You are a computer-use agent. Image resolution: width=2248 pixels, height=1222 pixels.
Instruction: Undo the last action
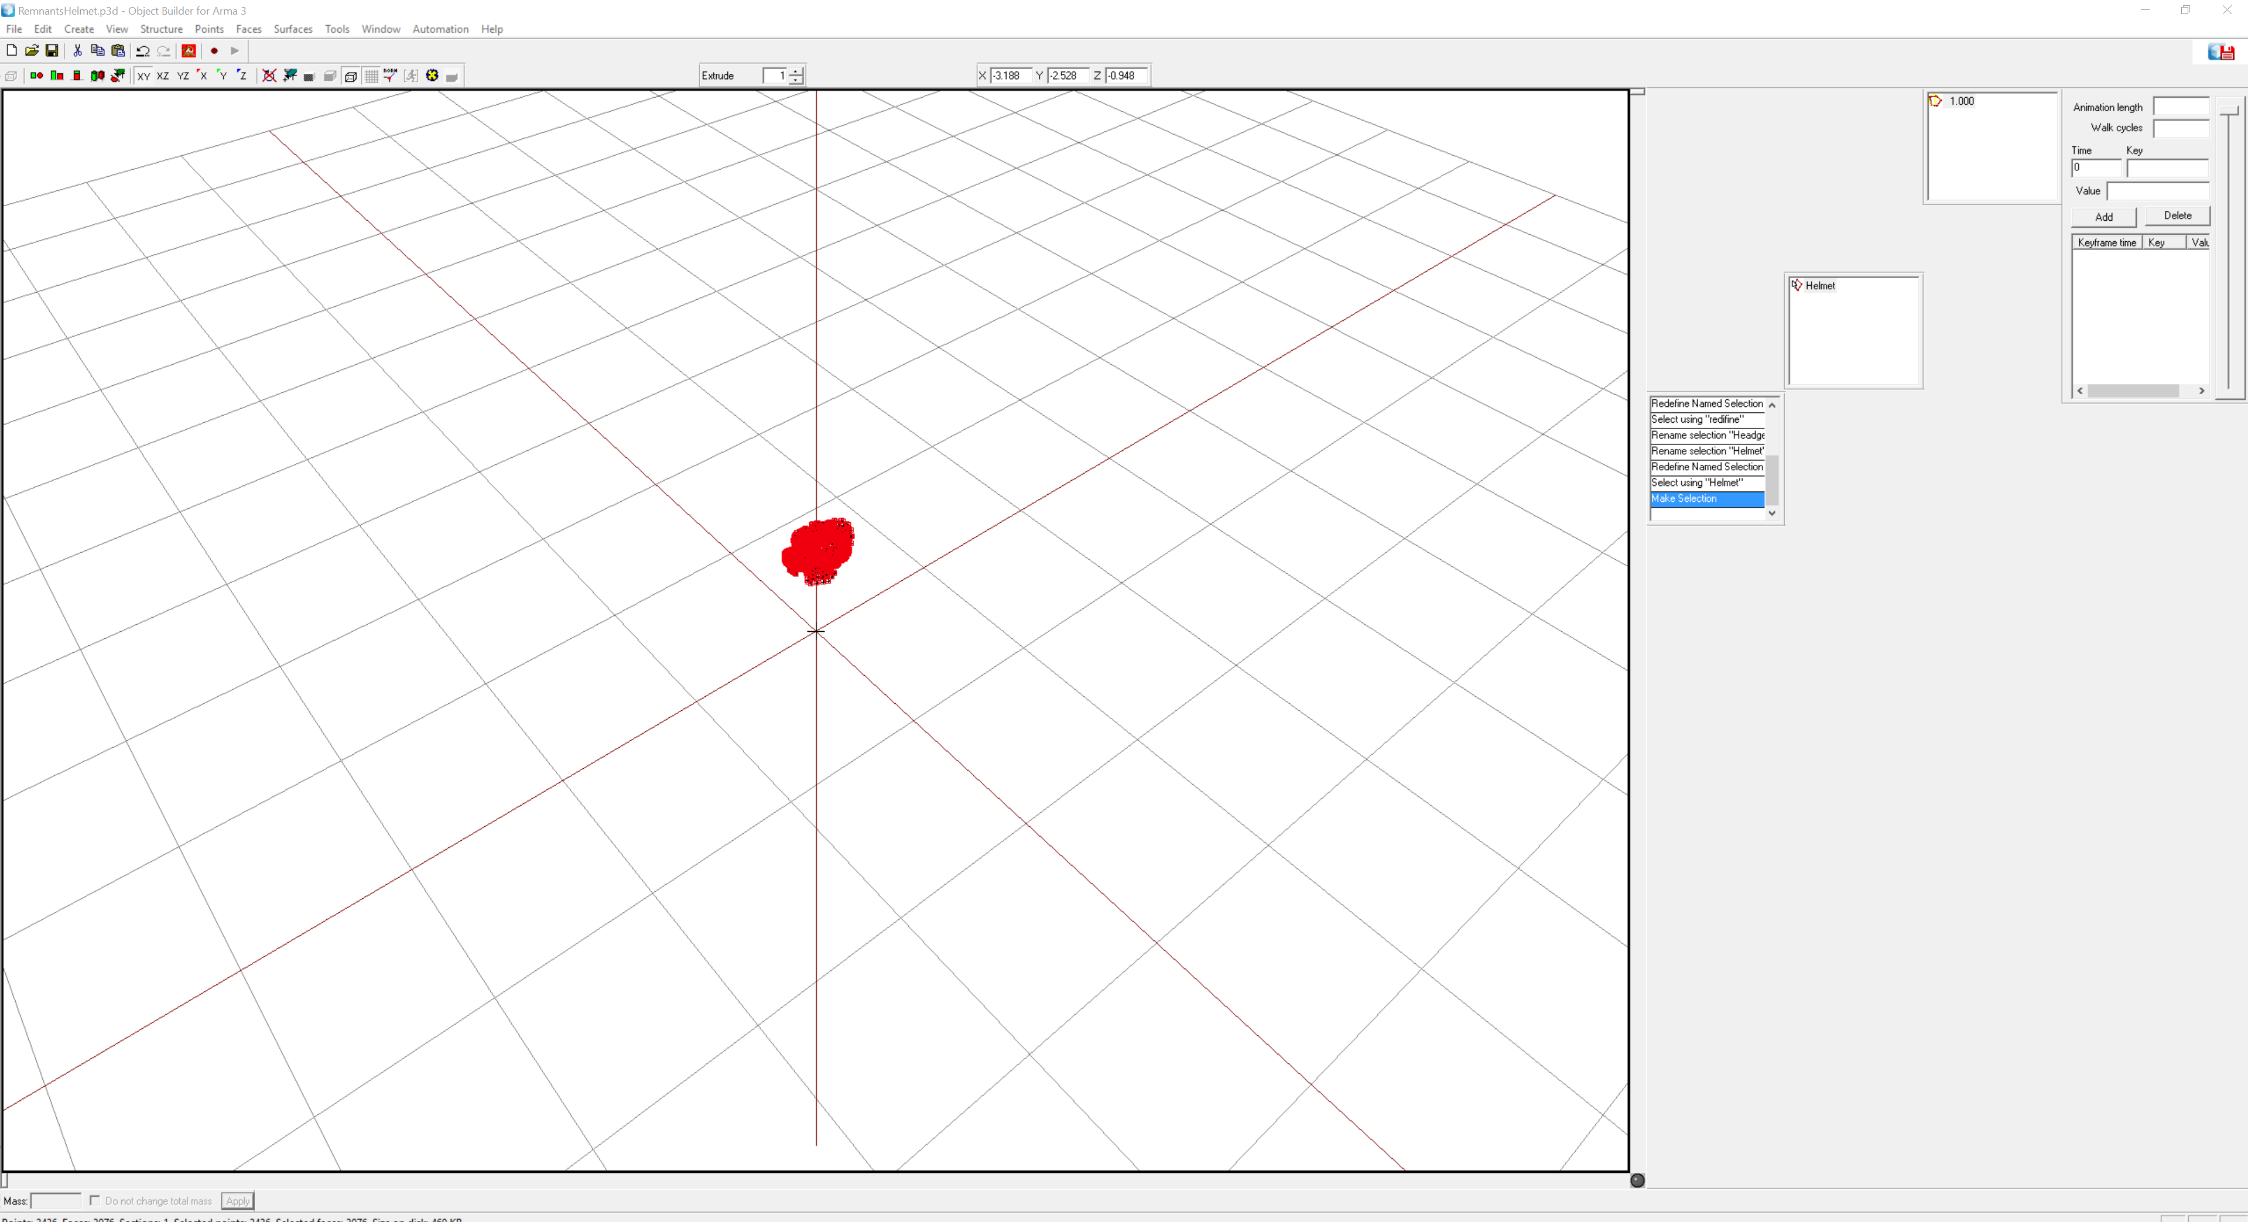point(142,50)
